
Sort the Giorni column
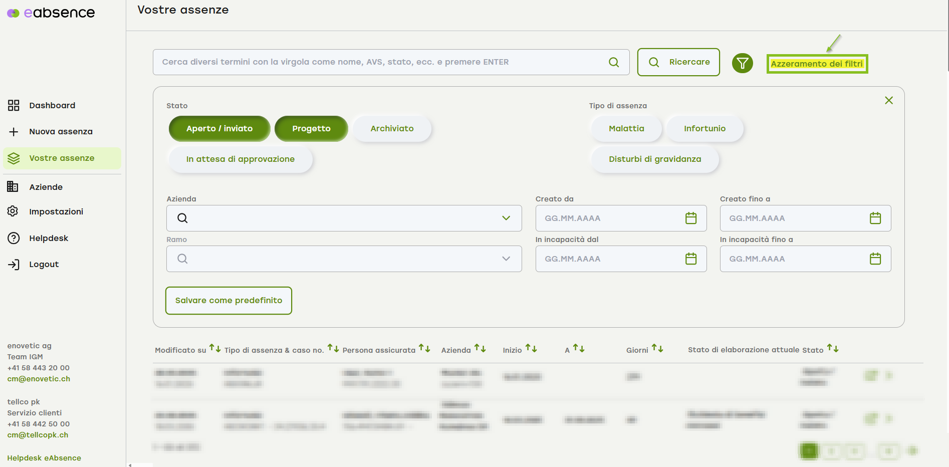[657, 348]
